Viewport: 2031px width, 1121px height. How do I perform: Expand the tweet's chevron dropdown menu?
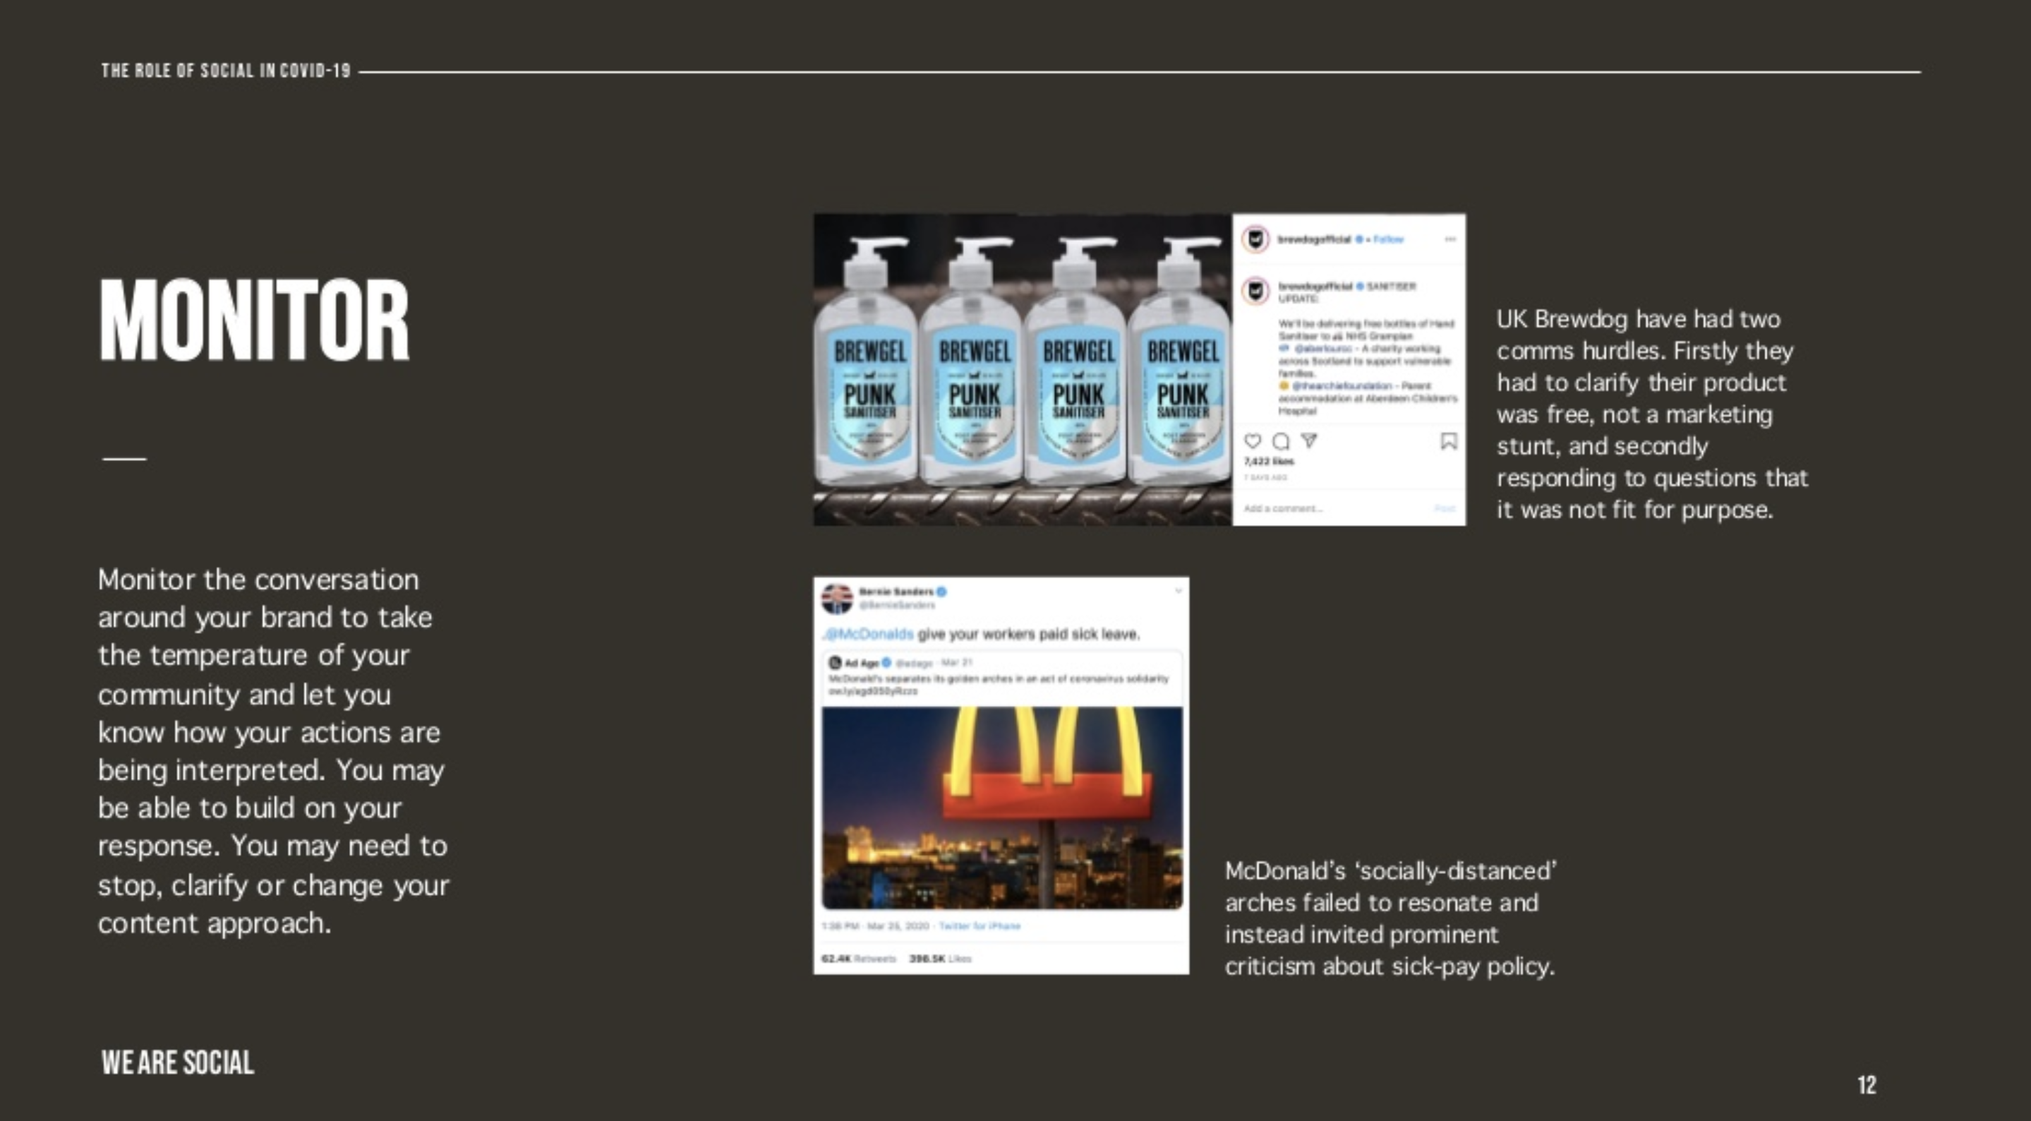[x=1178, y=590]
